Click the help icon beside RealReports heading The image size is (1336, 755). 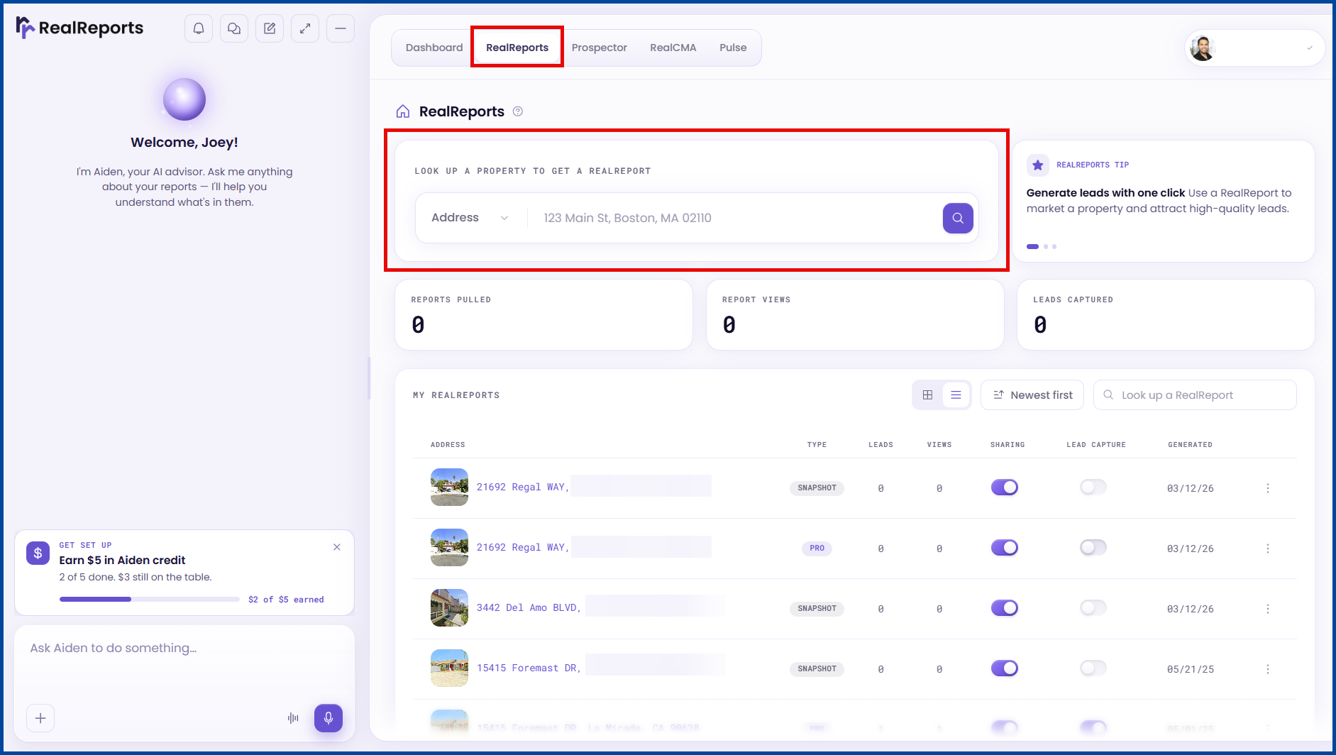[518, 111]
